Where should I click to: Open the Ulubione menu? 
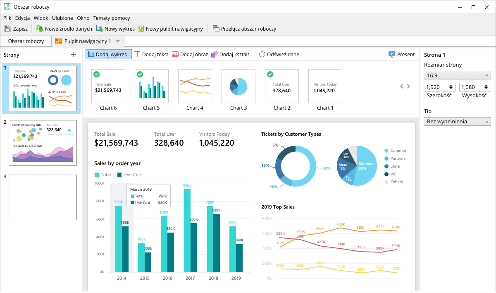(x=63, y=18)
